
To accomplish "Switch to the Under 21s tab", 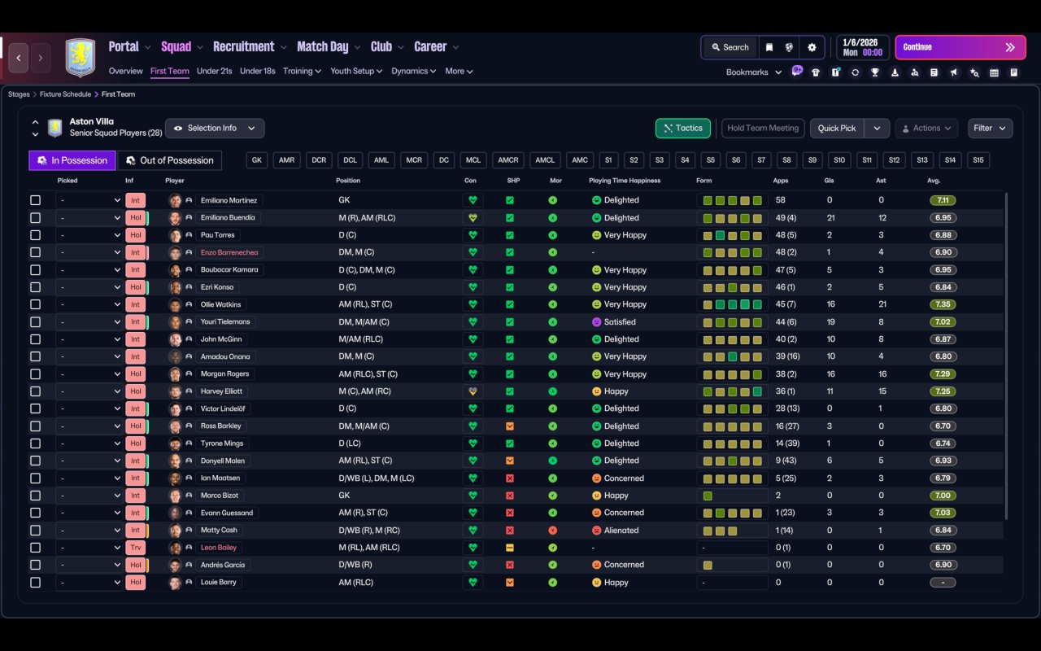I will [215, 72].
